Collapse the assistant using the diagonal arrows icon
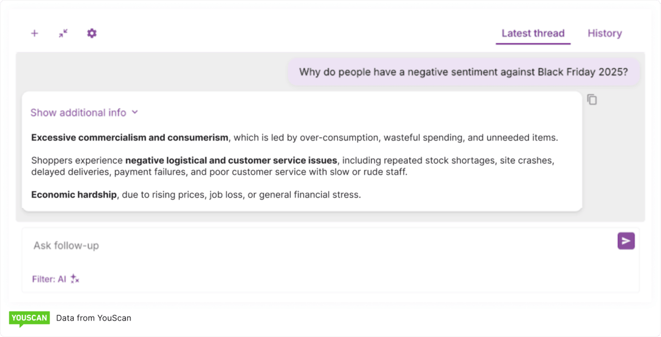Screen dimensions: 661x337 [x=63, y=33]
